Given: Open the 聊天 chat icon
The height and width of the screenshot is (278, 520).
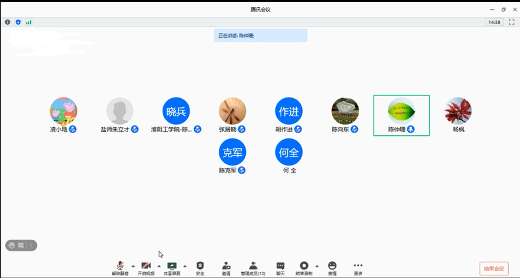Looking at the screenshot, I should point(281,268).
